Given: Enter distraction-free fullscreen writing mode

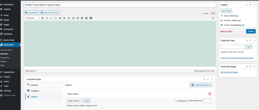Looking at the screenshot, I should pos(213,18).
